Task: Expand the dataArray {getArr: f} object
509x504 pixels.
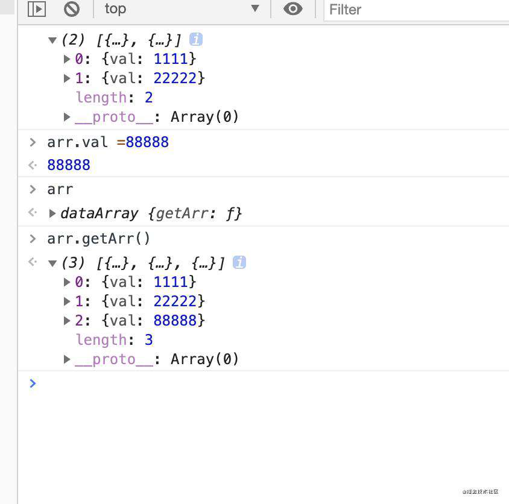Action: pos(52,213)
